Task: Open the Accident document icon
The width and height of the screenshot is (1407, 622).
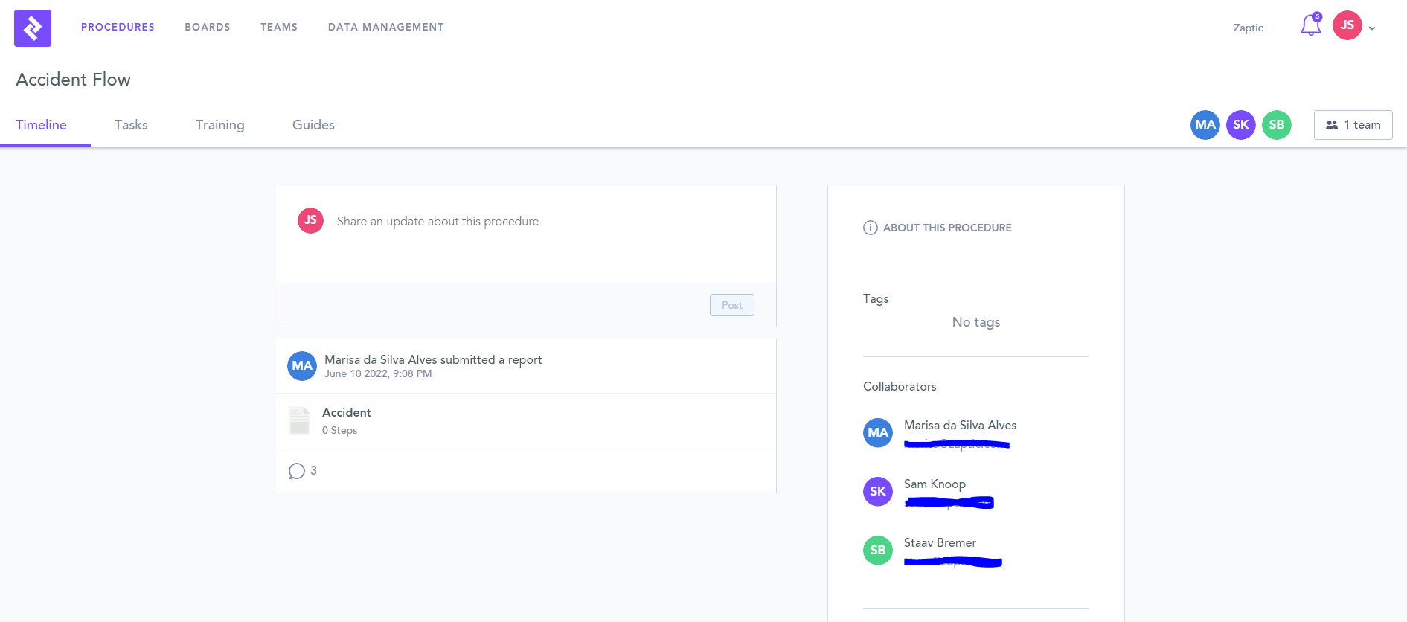Action: [x=299, y=420]
